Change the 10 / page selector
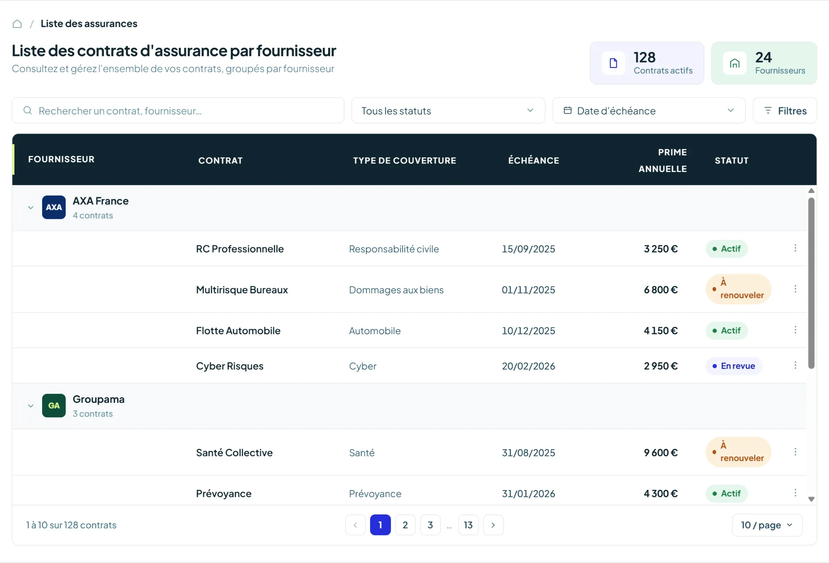The height and width of the screenshot is (563, 829). point(767,525)
